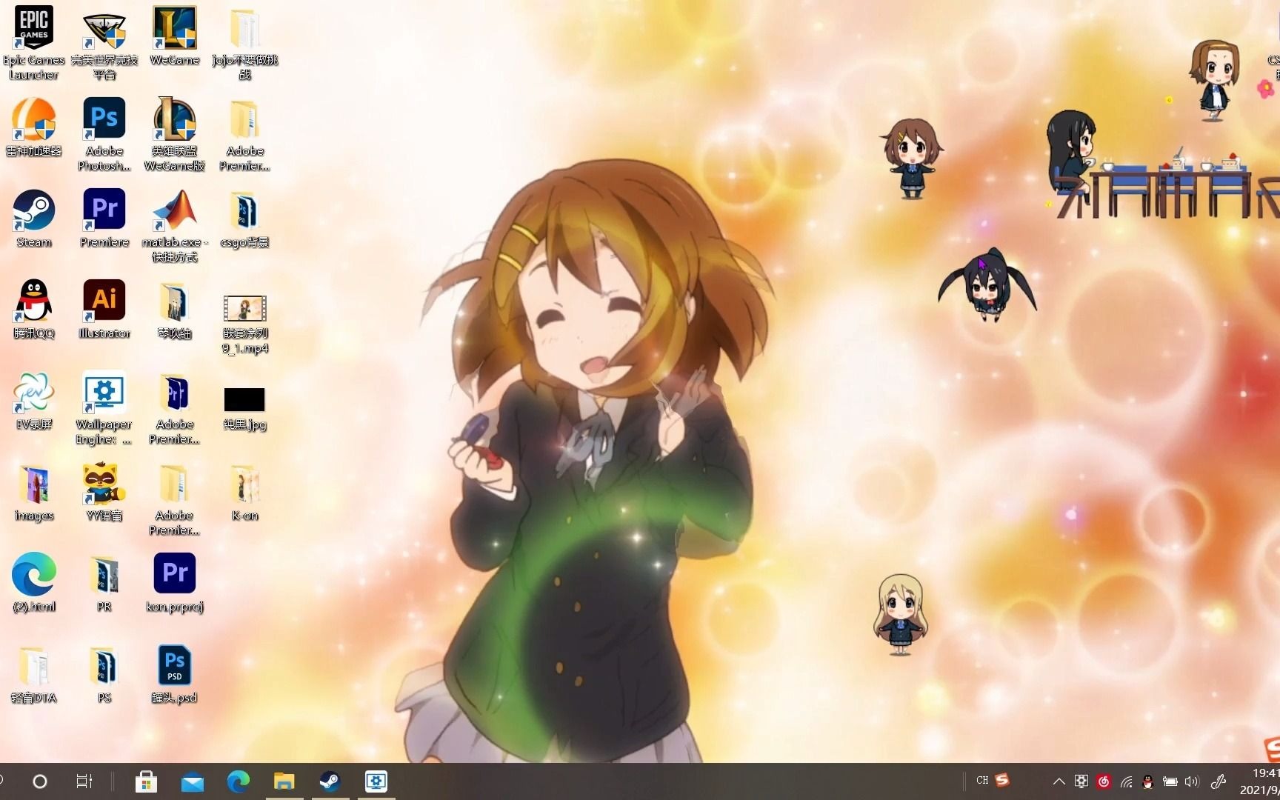1280x800 pixels.
Task: Select the 琴吹䌷 folder
Action: (x=175, y=310)
